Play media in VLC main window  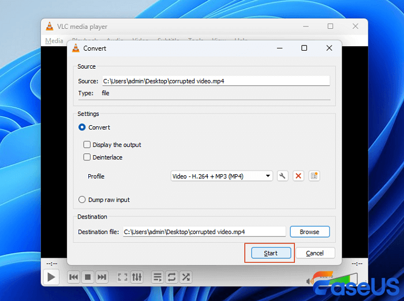coord(51,277)
